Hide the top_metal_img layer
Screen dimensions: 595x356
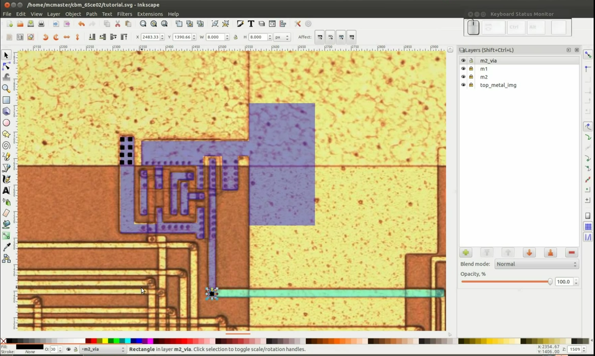click(463, 85)
